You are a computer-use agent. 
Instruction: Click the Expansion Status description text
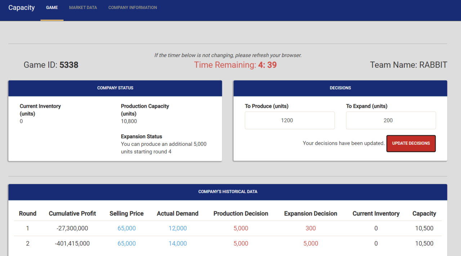(164, 148)
